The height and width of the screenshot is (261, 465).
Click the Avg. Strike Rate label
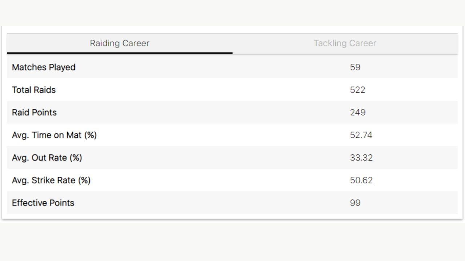tap(51, 180)
